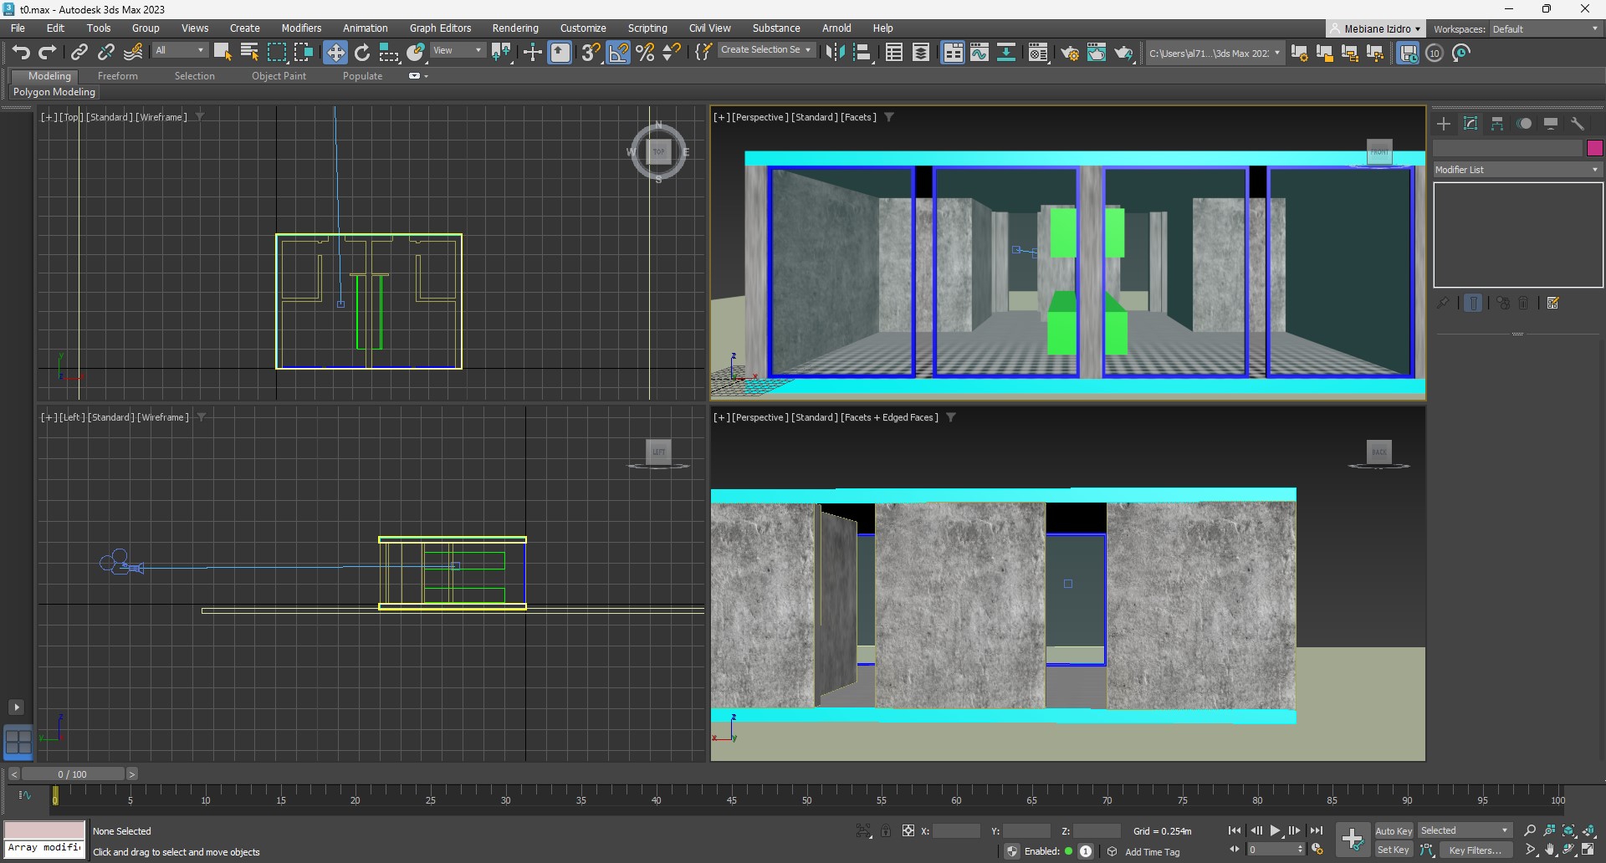
Task: Switch to the Freeform ribbon tab
Action: (117, 76)
